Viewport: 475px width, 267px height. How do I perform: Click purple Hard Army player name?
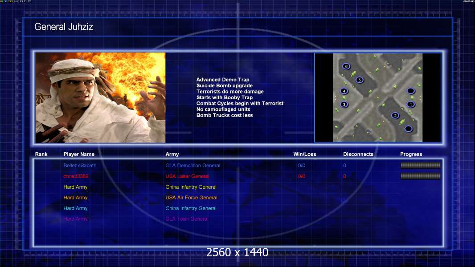(75, 219)
